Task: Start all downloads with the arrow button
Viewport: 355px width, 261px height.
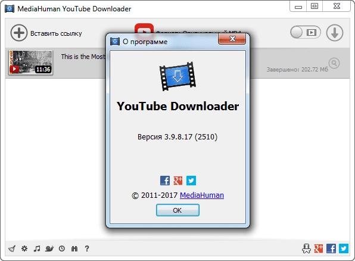Action: coord(335,33)
